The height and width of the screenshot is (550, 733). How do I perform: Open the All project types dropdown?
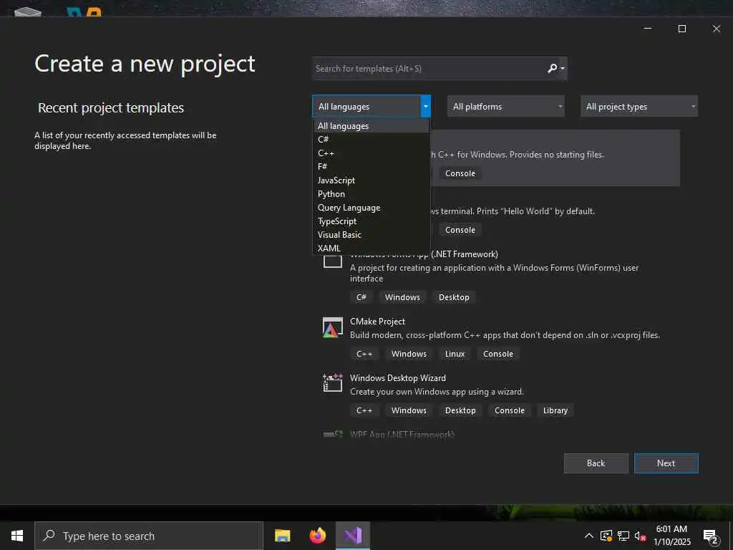(639, 107)
